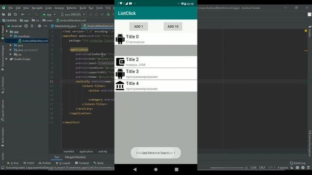This screenshot has height=175, width=312.
Task: Click the 4 spaces indent indicator
Action: (x=283, y=168)
